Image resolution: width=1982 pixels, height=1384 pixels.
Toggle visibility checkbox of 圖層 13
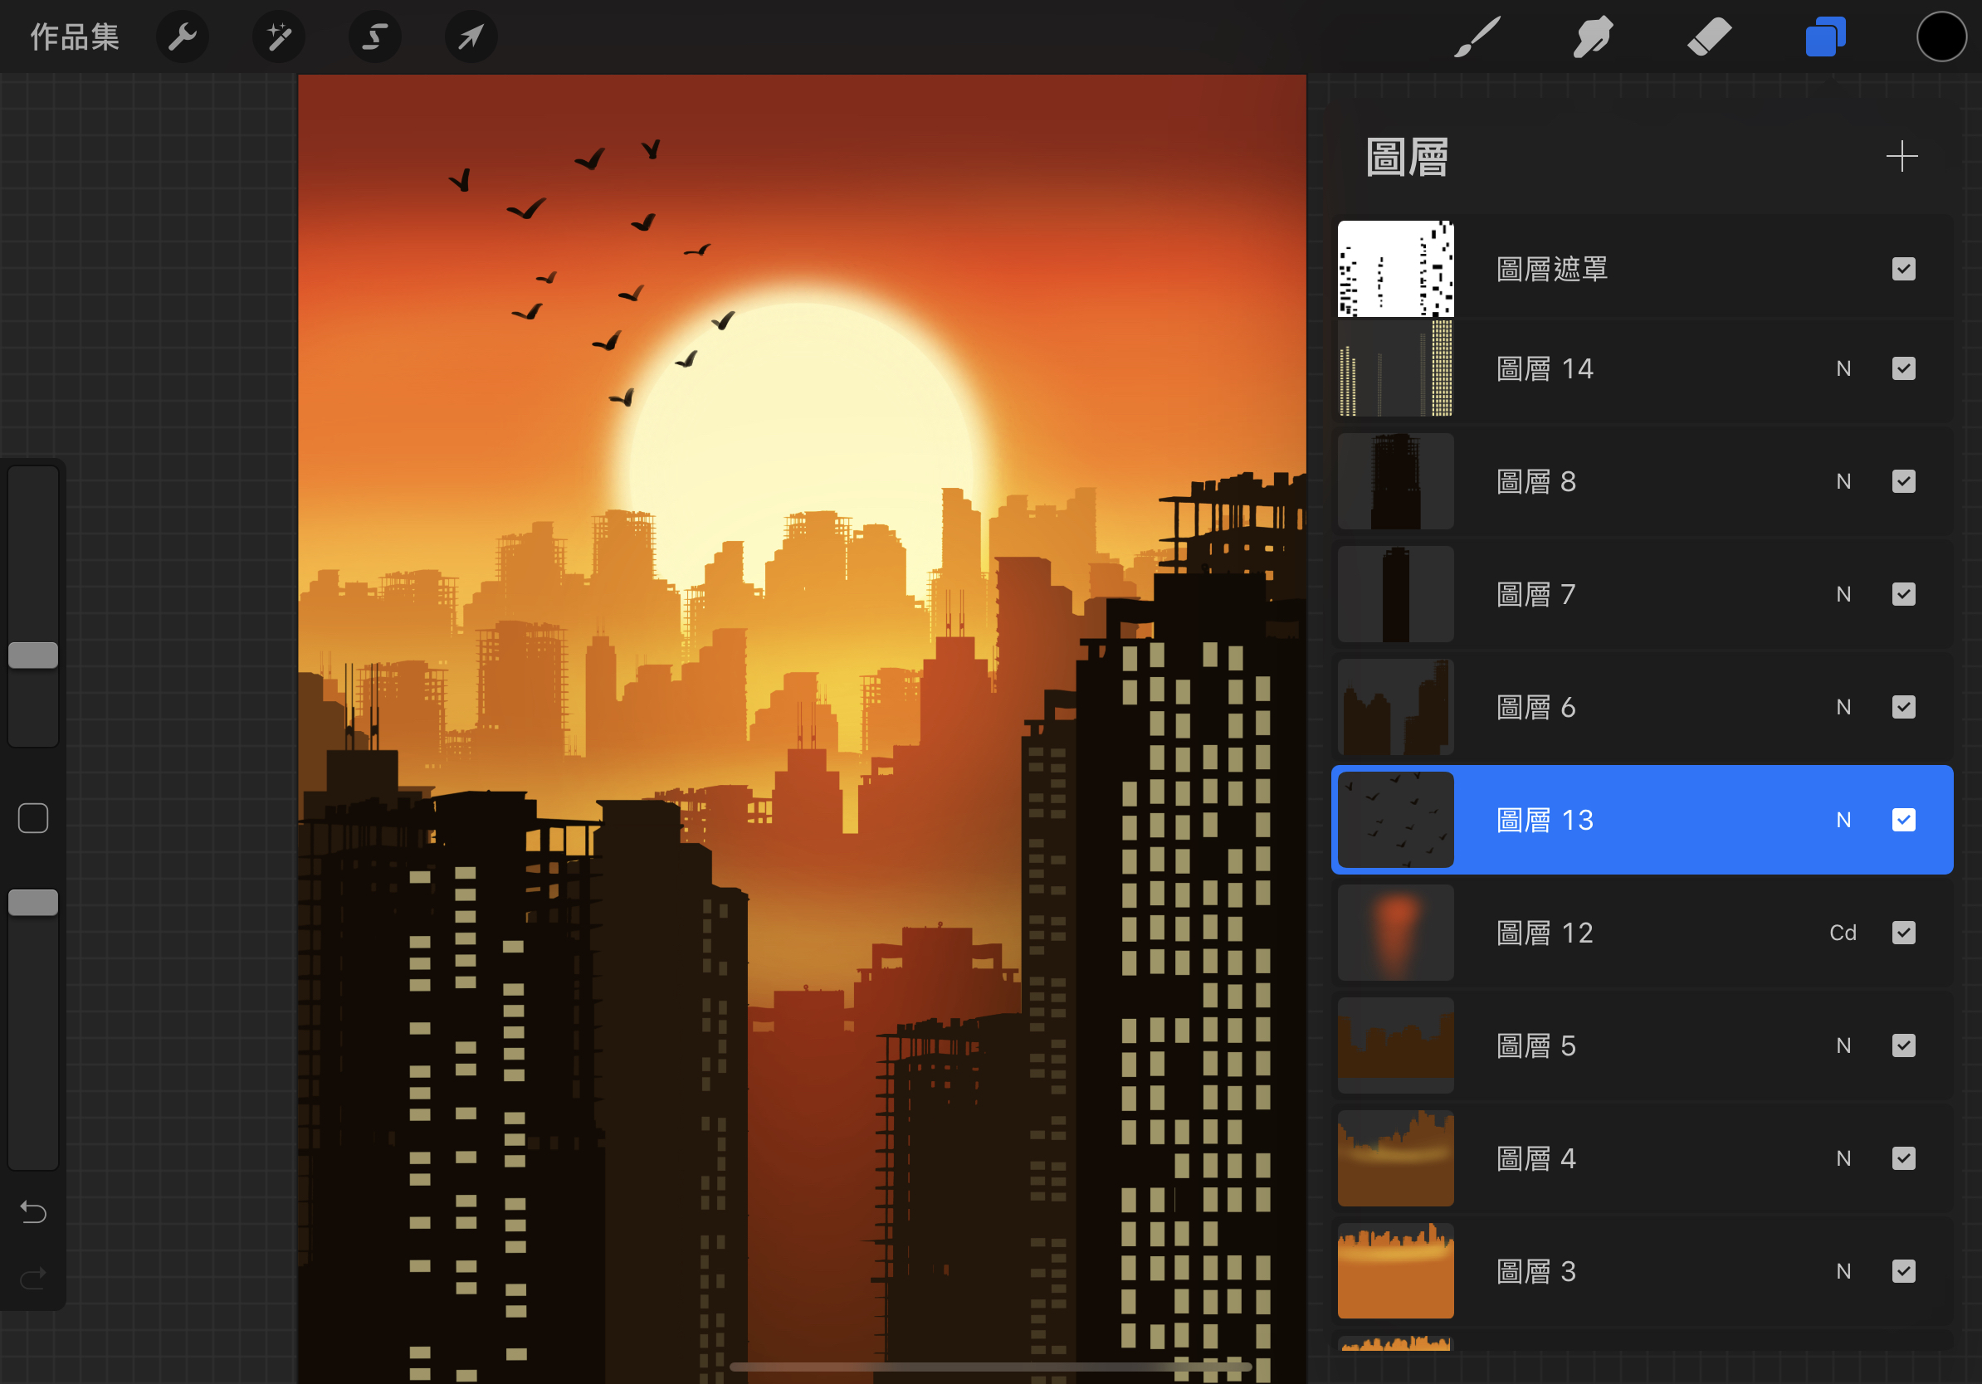(x=1902, y=820)
